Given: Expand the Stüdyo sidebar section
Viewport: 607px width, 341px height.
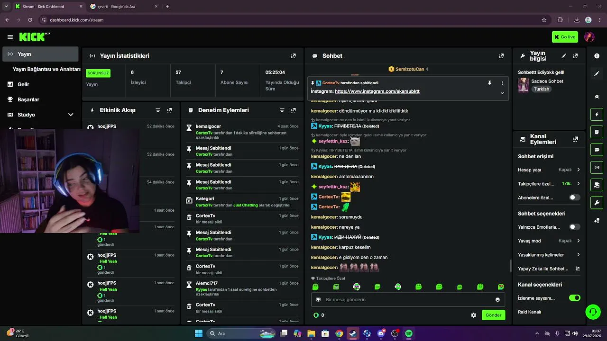Looking at the screenshot, I should tap(71, 115).
